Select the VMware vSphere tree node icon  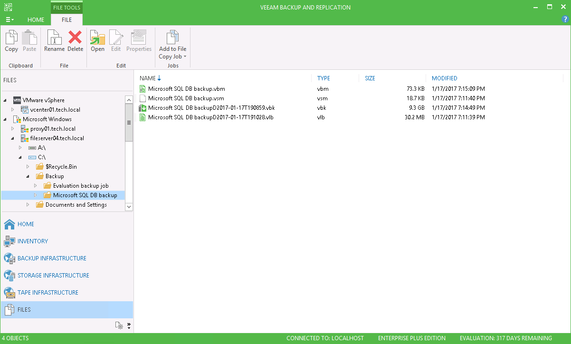click(x=17, y=100)
